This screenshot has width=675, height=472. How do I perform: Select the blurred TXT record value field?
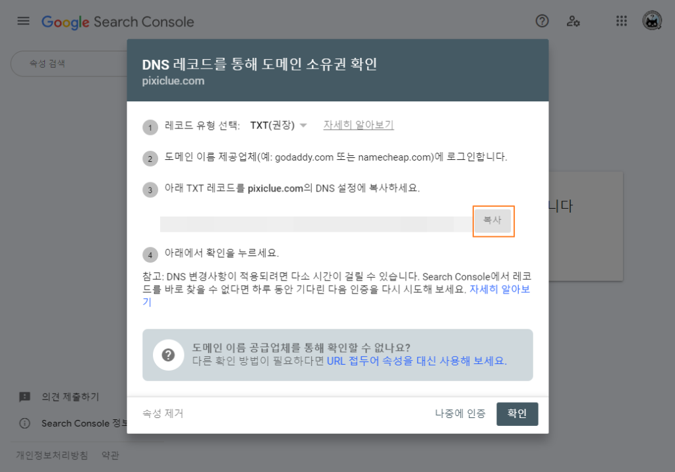tap(317, 224)
